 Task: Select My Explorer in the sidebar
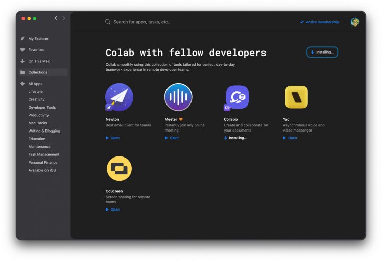[38, 39]
